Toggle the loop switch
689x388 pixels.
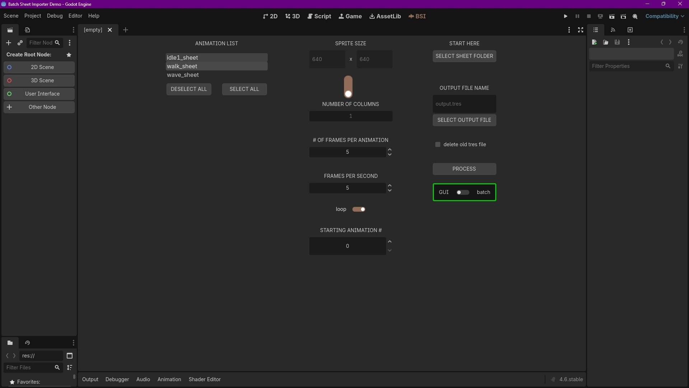(x=359, y=209)
